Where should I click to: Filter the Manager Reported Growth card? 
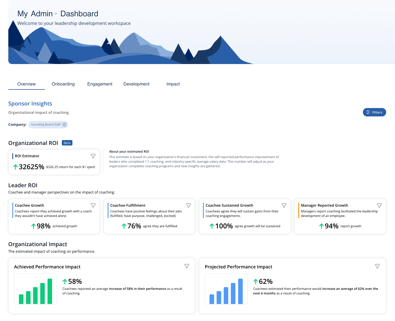coord(379,206)
